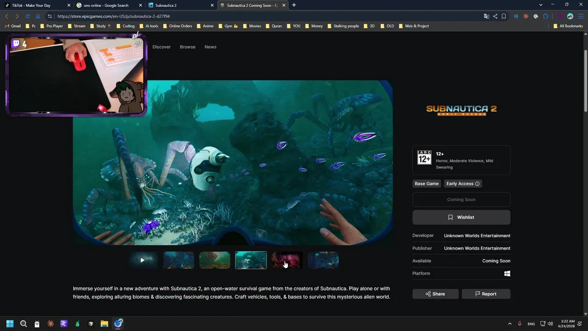Open taskbar Search
This screenshot has width=588, height=331.
tap(23, 324)
